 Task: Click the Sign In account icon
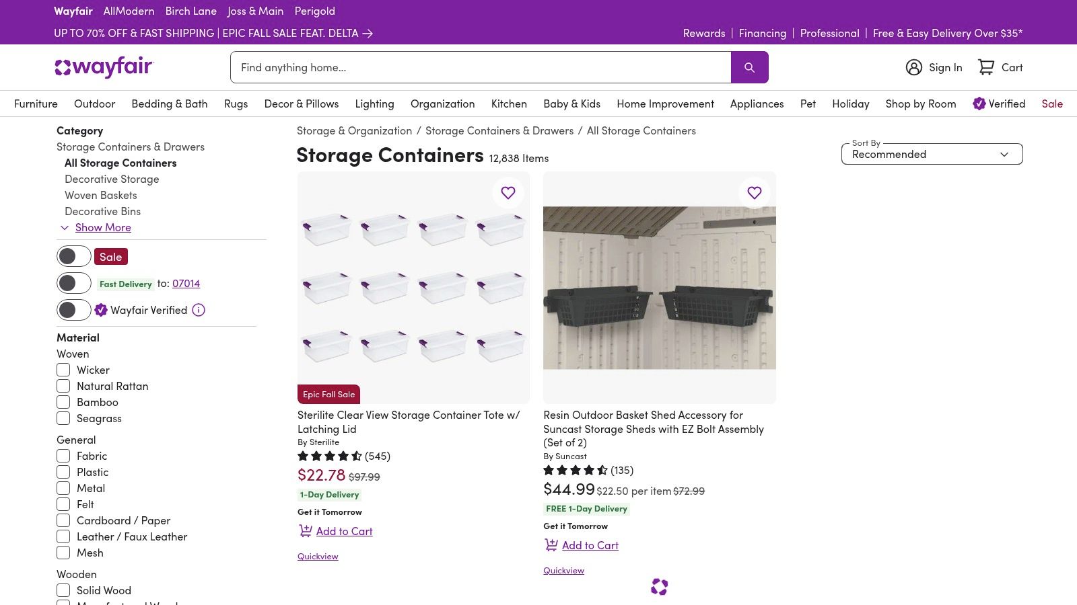pyautogui.click(x=913, y=67)
